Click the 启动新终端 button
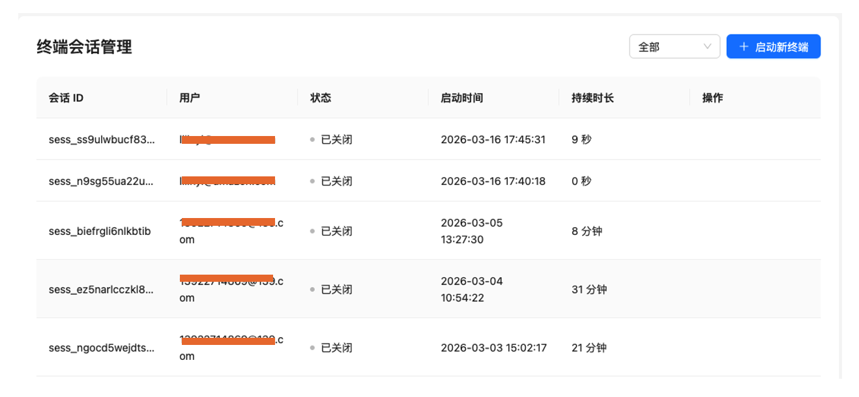Image resolution: width=859 pixels, height=397 pixels. pos(773,47)
